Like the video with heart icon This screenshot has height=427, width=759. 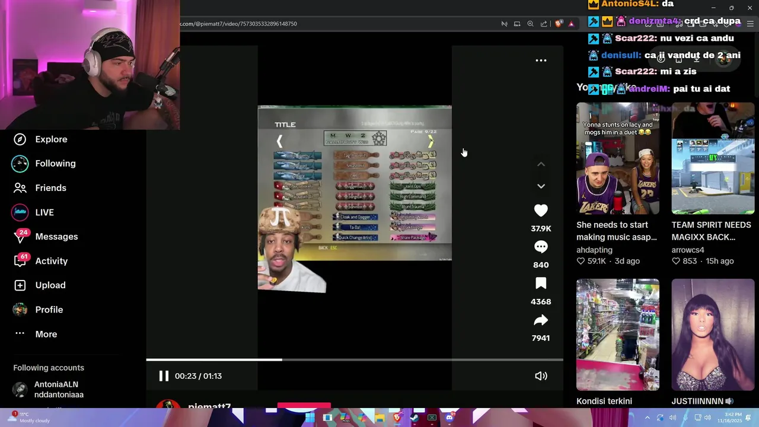click(541, 211)
